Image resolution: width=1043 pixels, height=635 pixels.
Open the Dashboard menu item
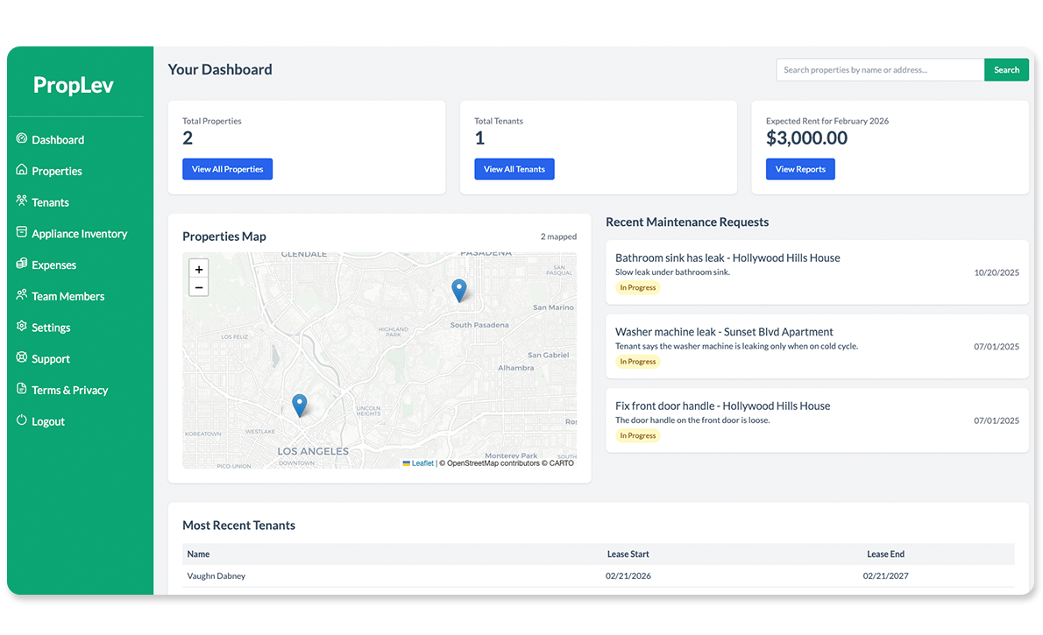[58, 139]
